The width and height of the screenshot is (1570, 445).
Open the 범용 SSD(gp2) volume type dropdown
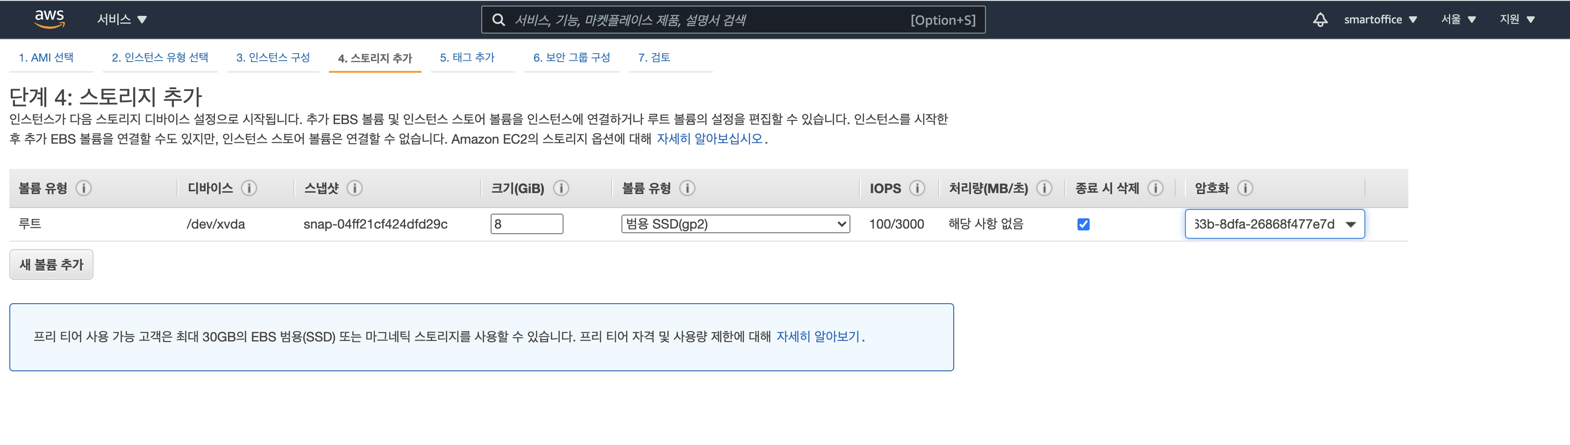click(735, 224)
